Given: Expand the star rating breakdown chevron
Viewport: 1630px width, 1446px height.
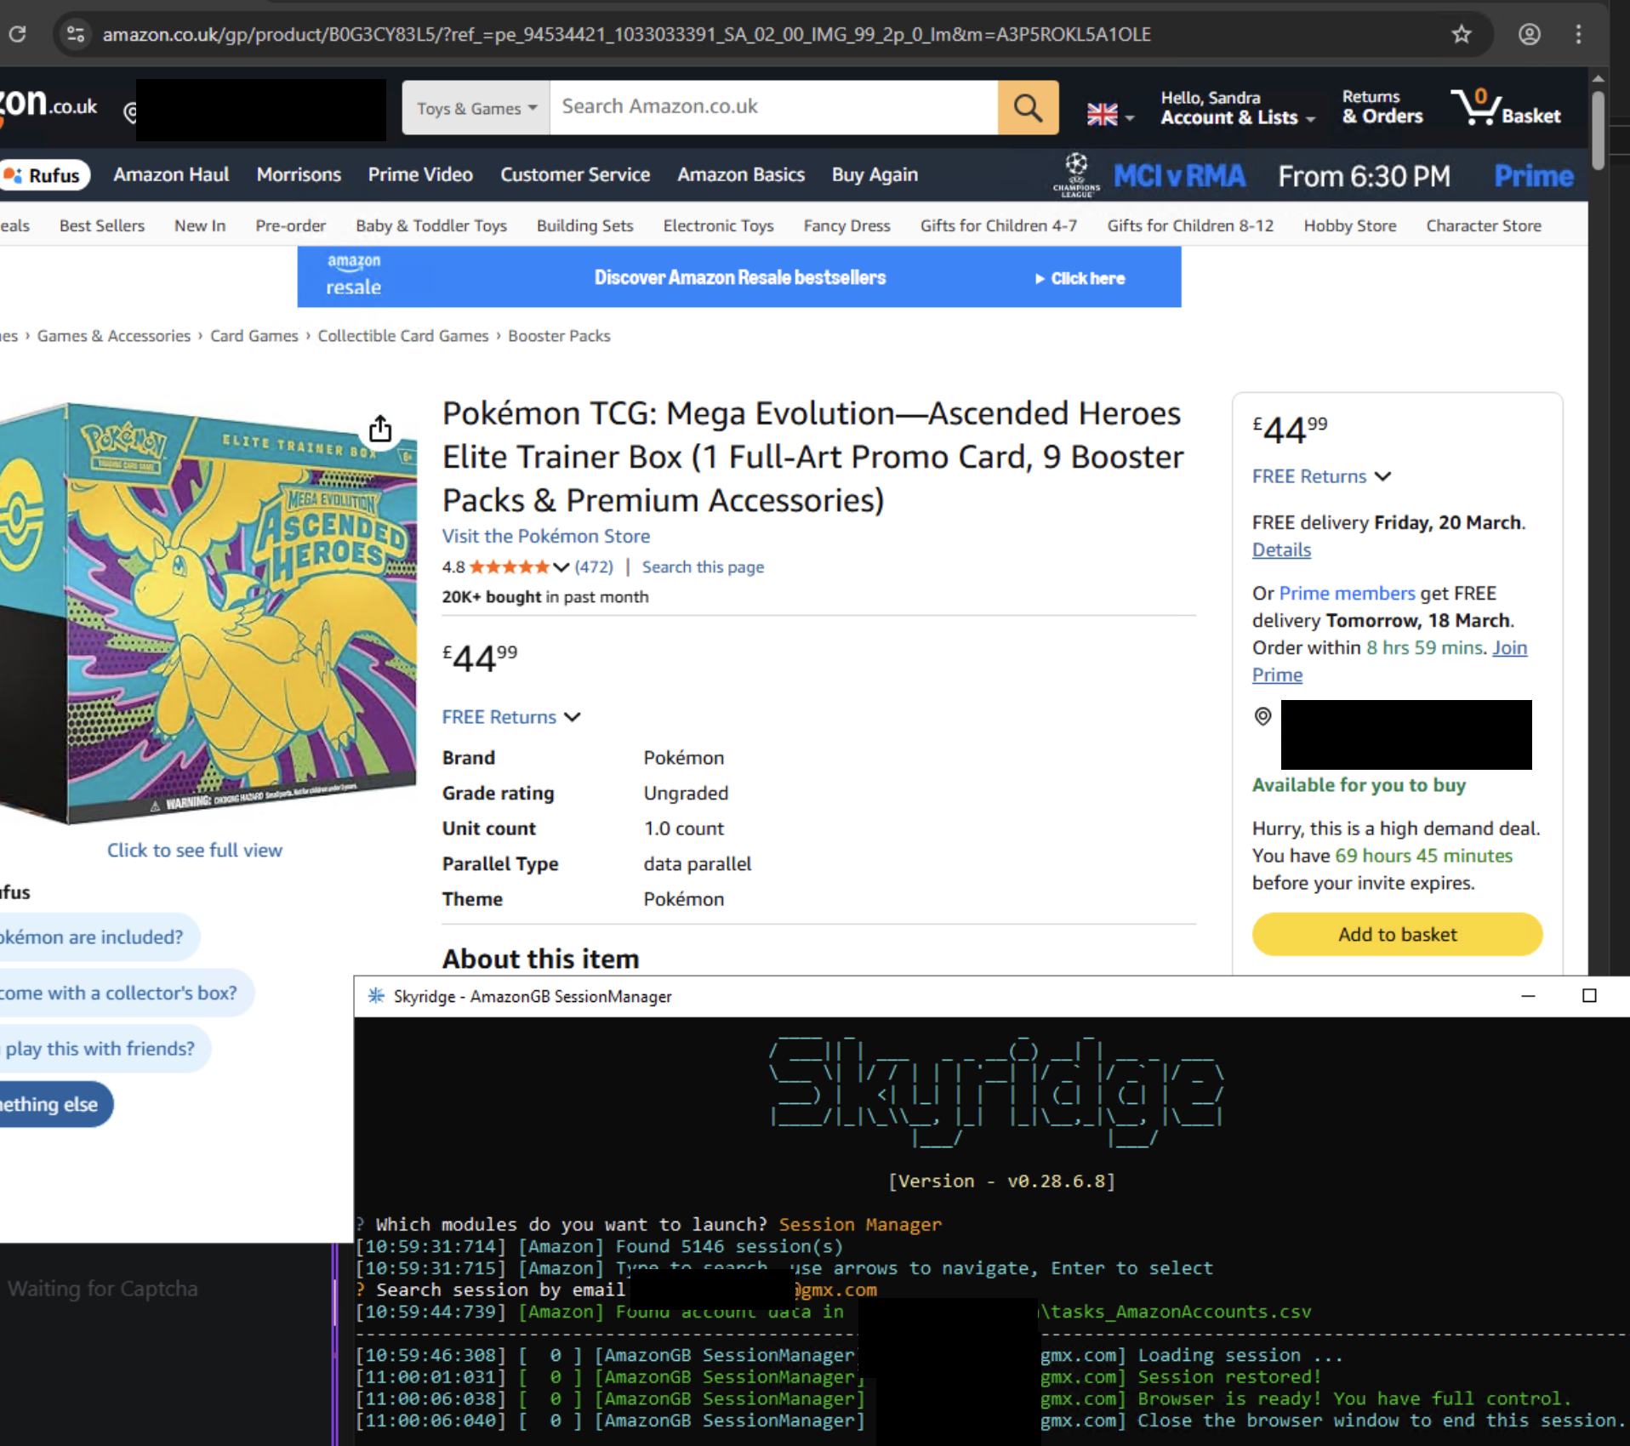Looking at the screenshot, I should point(561,567).
